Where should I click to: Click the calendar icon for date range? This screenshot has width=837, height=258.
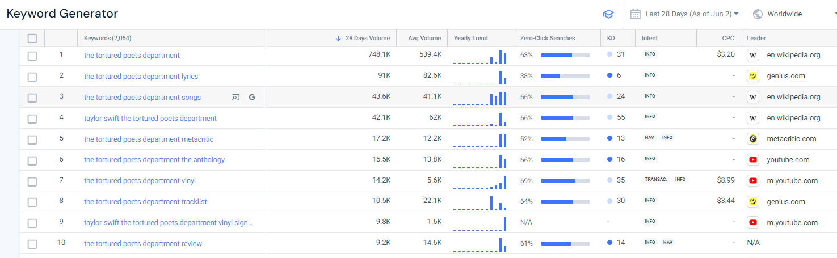point(635,14)
